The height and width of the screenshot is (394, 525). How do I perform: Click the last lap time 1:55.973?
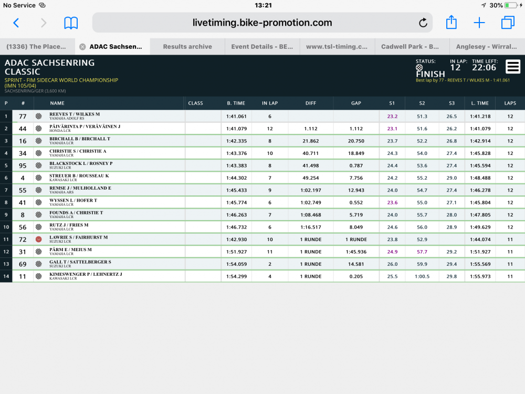(x=480, y=276)
